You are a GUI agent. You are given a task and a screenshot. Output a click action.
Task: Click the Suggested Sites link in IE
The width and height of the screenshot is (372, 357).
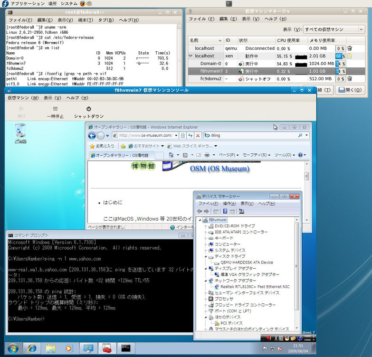coord(146,146)
